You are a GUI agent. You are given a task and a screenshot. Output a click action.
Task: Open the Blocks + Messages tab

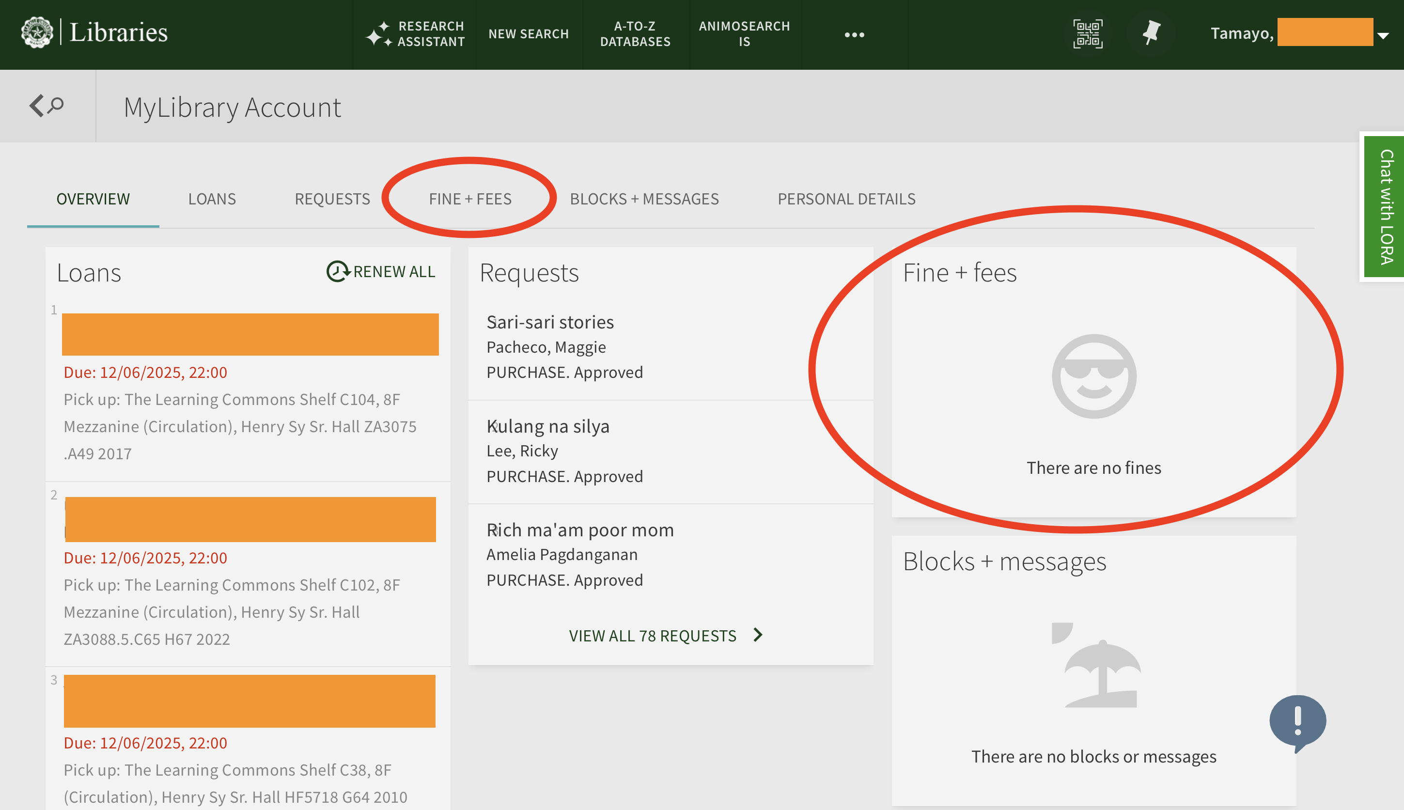pos(644,199)
